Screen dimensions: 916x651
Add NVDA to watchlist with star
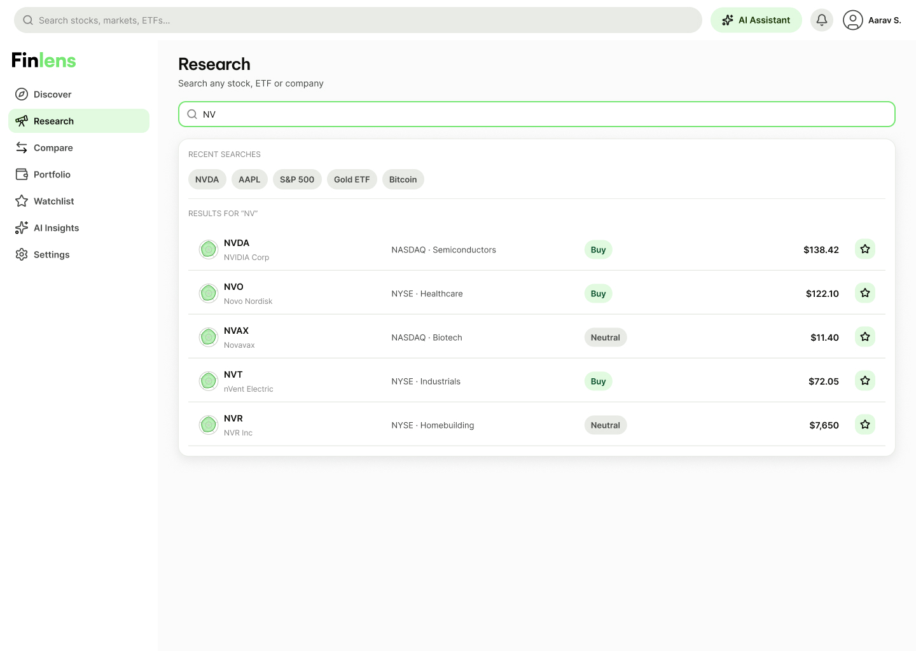[x=865, y=249]
